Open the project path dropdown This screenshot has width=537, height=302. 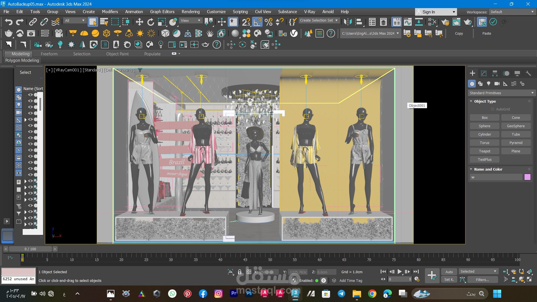[x=370, y=33]
